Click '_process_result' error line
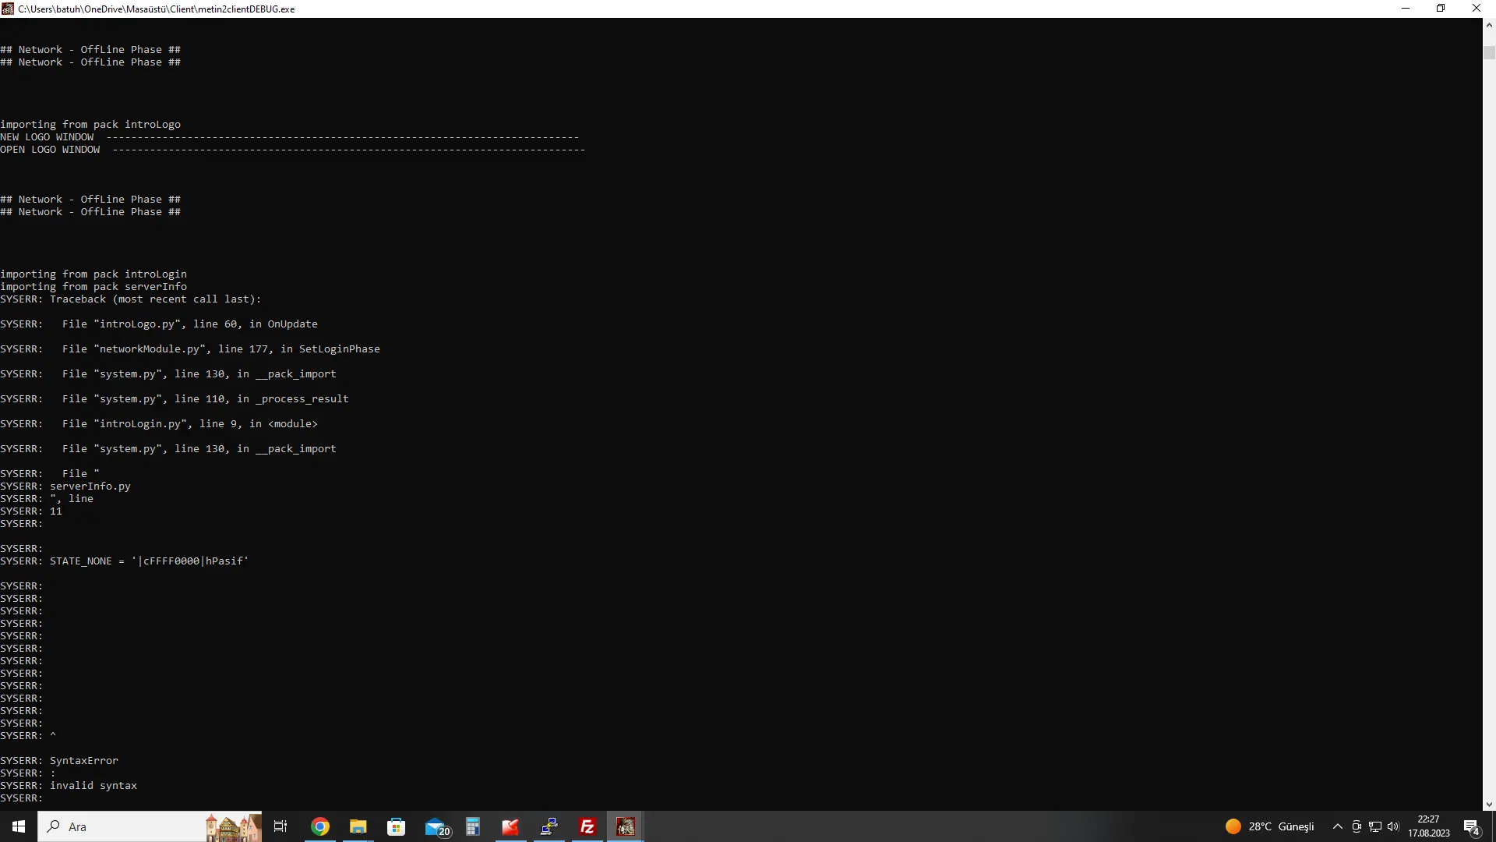 [x=175, y=399]
